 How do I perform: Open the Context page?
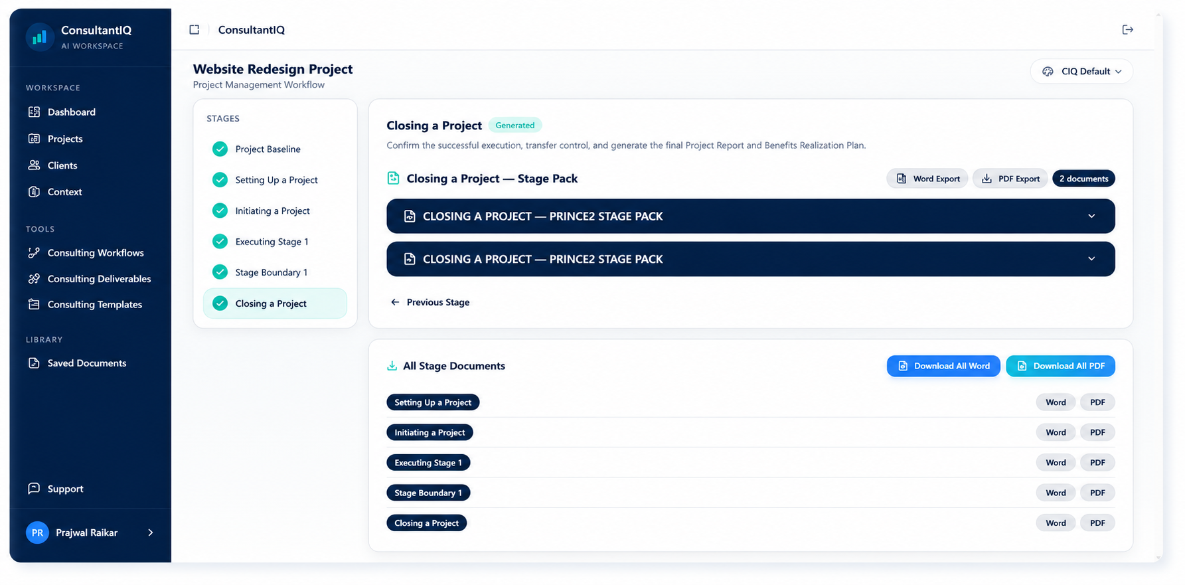pos(64,192)
